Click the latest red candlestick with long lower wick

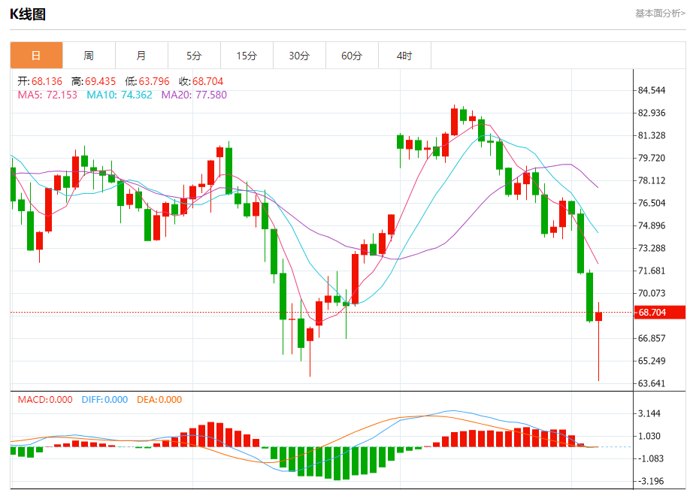pos(598,341)
